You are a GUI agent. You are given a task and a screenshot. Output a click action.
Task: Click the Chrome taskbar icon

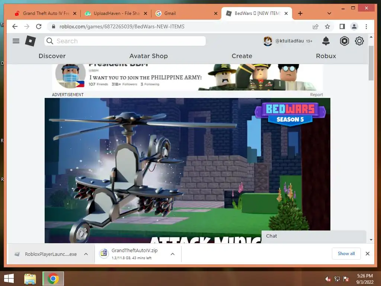[x=53, y=279]
